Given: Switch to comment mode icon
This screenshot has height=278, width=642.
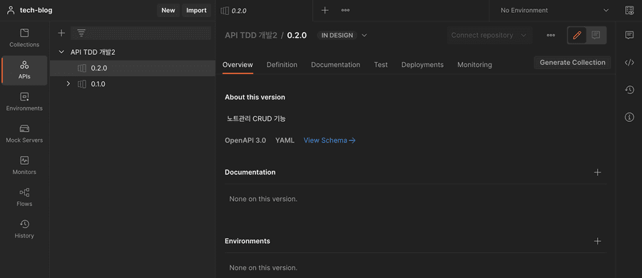Looking at the screenshot, I should [x=596, y=35].
